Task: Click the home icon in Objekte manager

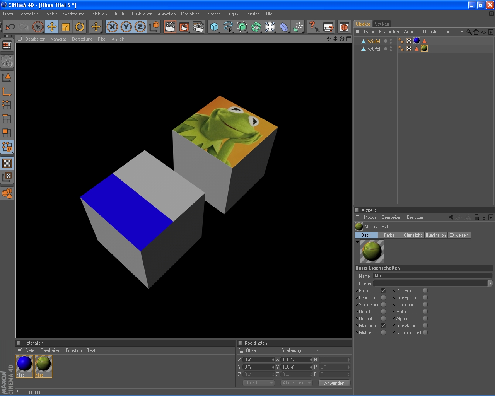Action: coord(476,32)
